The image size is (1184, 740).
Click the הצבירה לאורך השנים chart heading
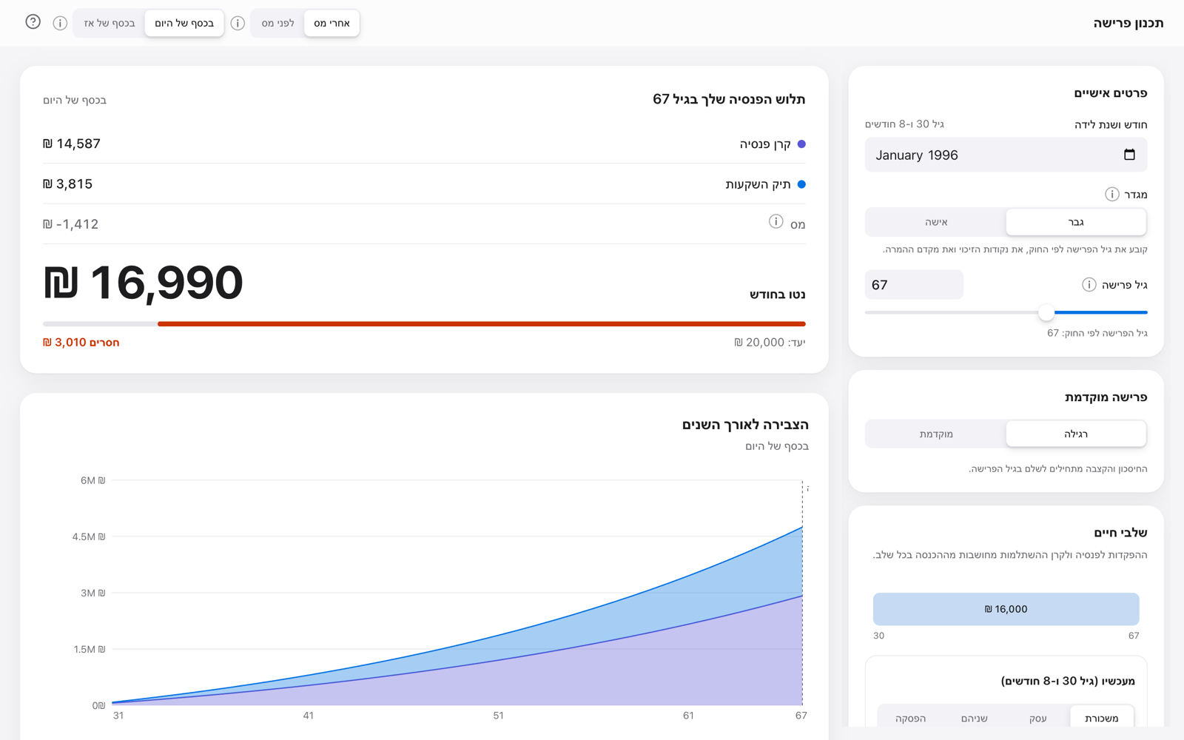[745, 424]
